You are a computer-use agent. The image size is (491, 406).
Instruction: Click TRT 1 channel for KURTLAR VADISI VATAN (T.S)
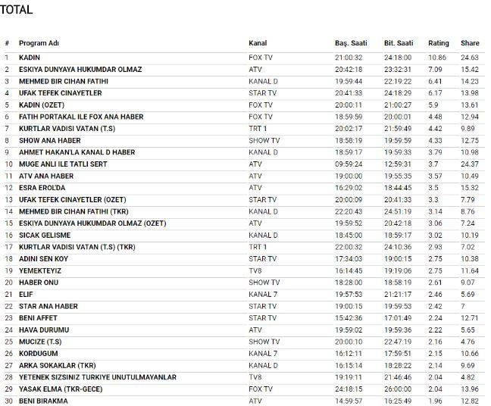coord(258,129)
